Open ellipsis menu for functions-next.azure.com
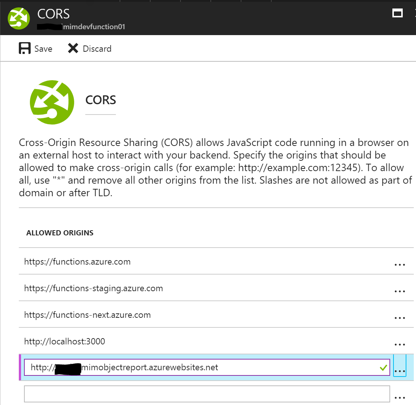416x405 pixels. coord(400,318)
